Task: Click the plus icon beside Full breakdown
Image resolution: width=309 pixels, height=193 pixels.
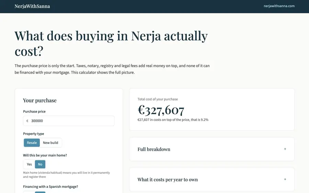Action: click(x=285, y=149)
